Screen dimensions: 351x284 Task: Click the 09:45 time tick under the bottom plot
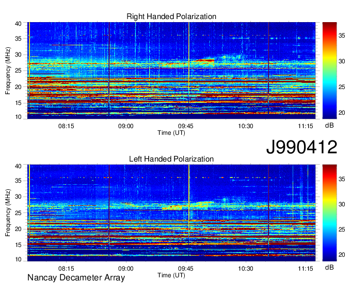(x=186, y=269)
